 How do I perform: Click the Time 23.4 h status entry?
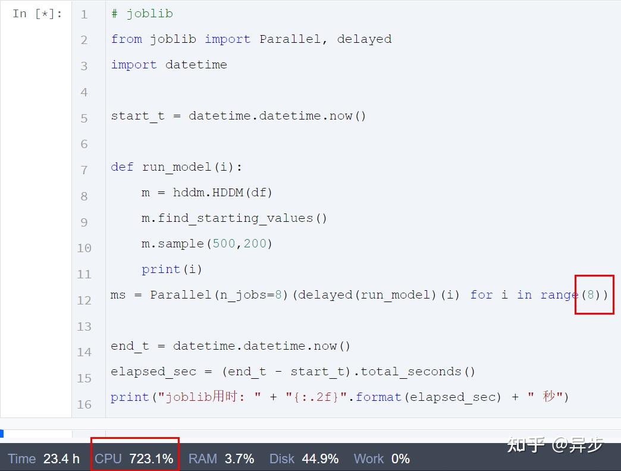click(x=43, y=459)
